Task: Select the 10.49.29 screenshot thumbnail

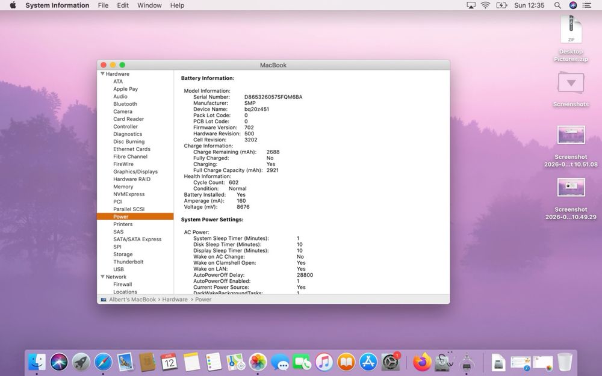Action: click(571, 187)
